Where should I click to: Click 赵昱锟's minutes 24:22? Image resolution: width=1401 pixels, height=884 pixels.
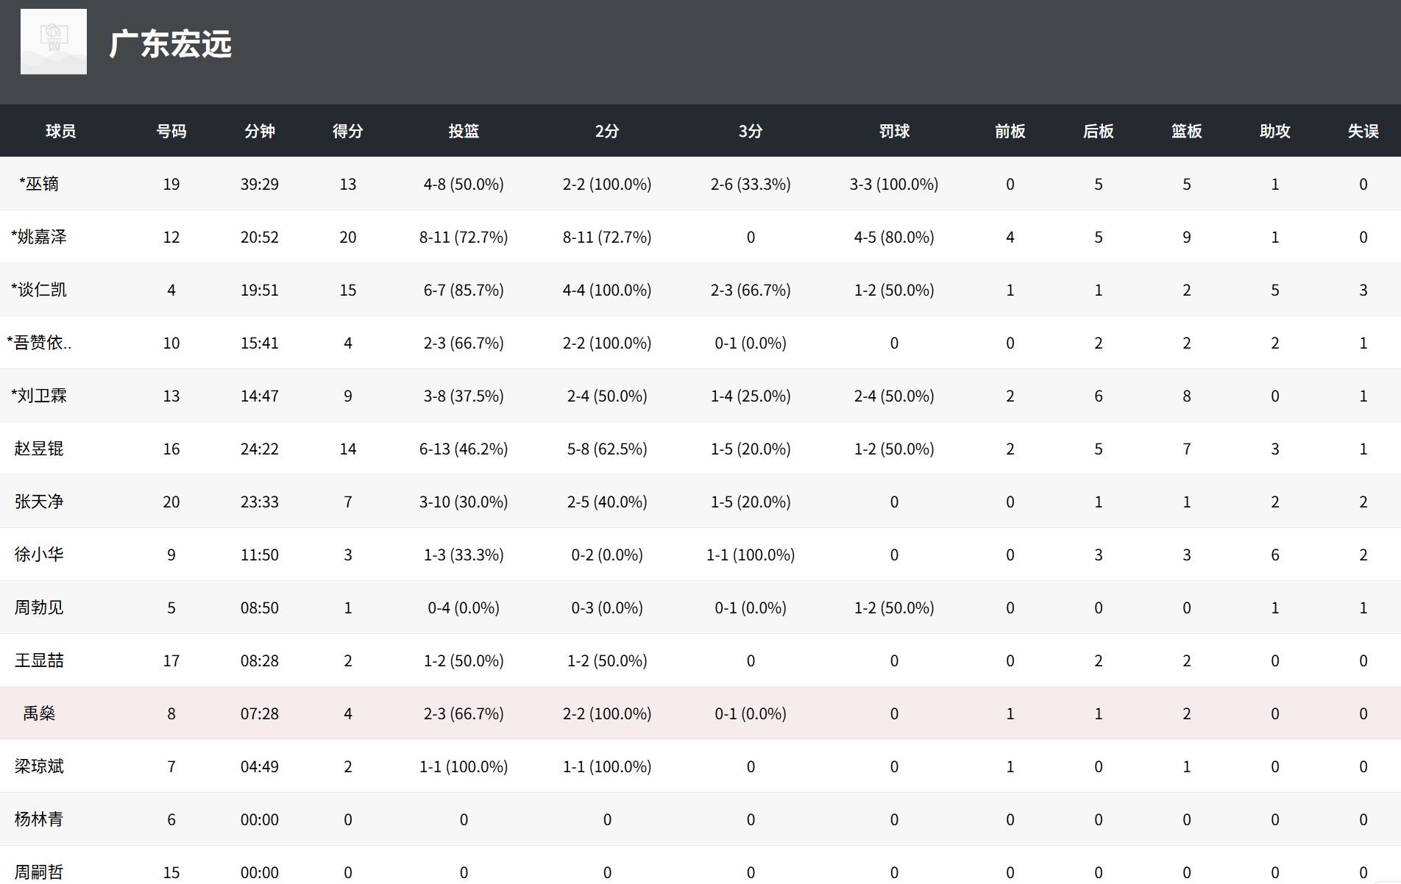(x=260, y=449)
